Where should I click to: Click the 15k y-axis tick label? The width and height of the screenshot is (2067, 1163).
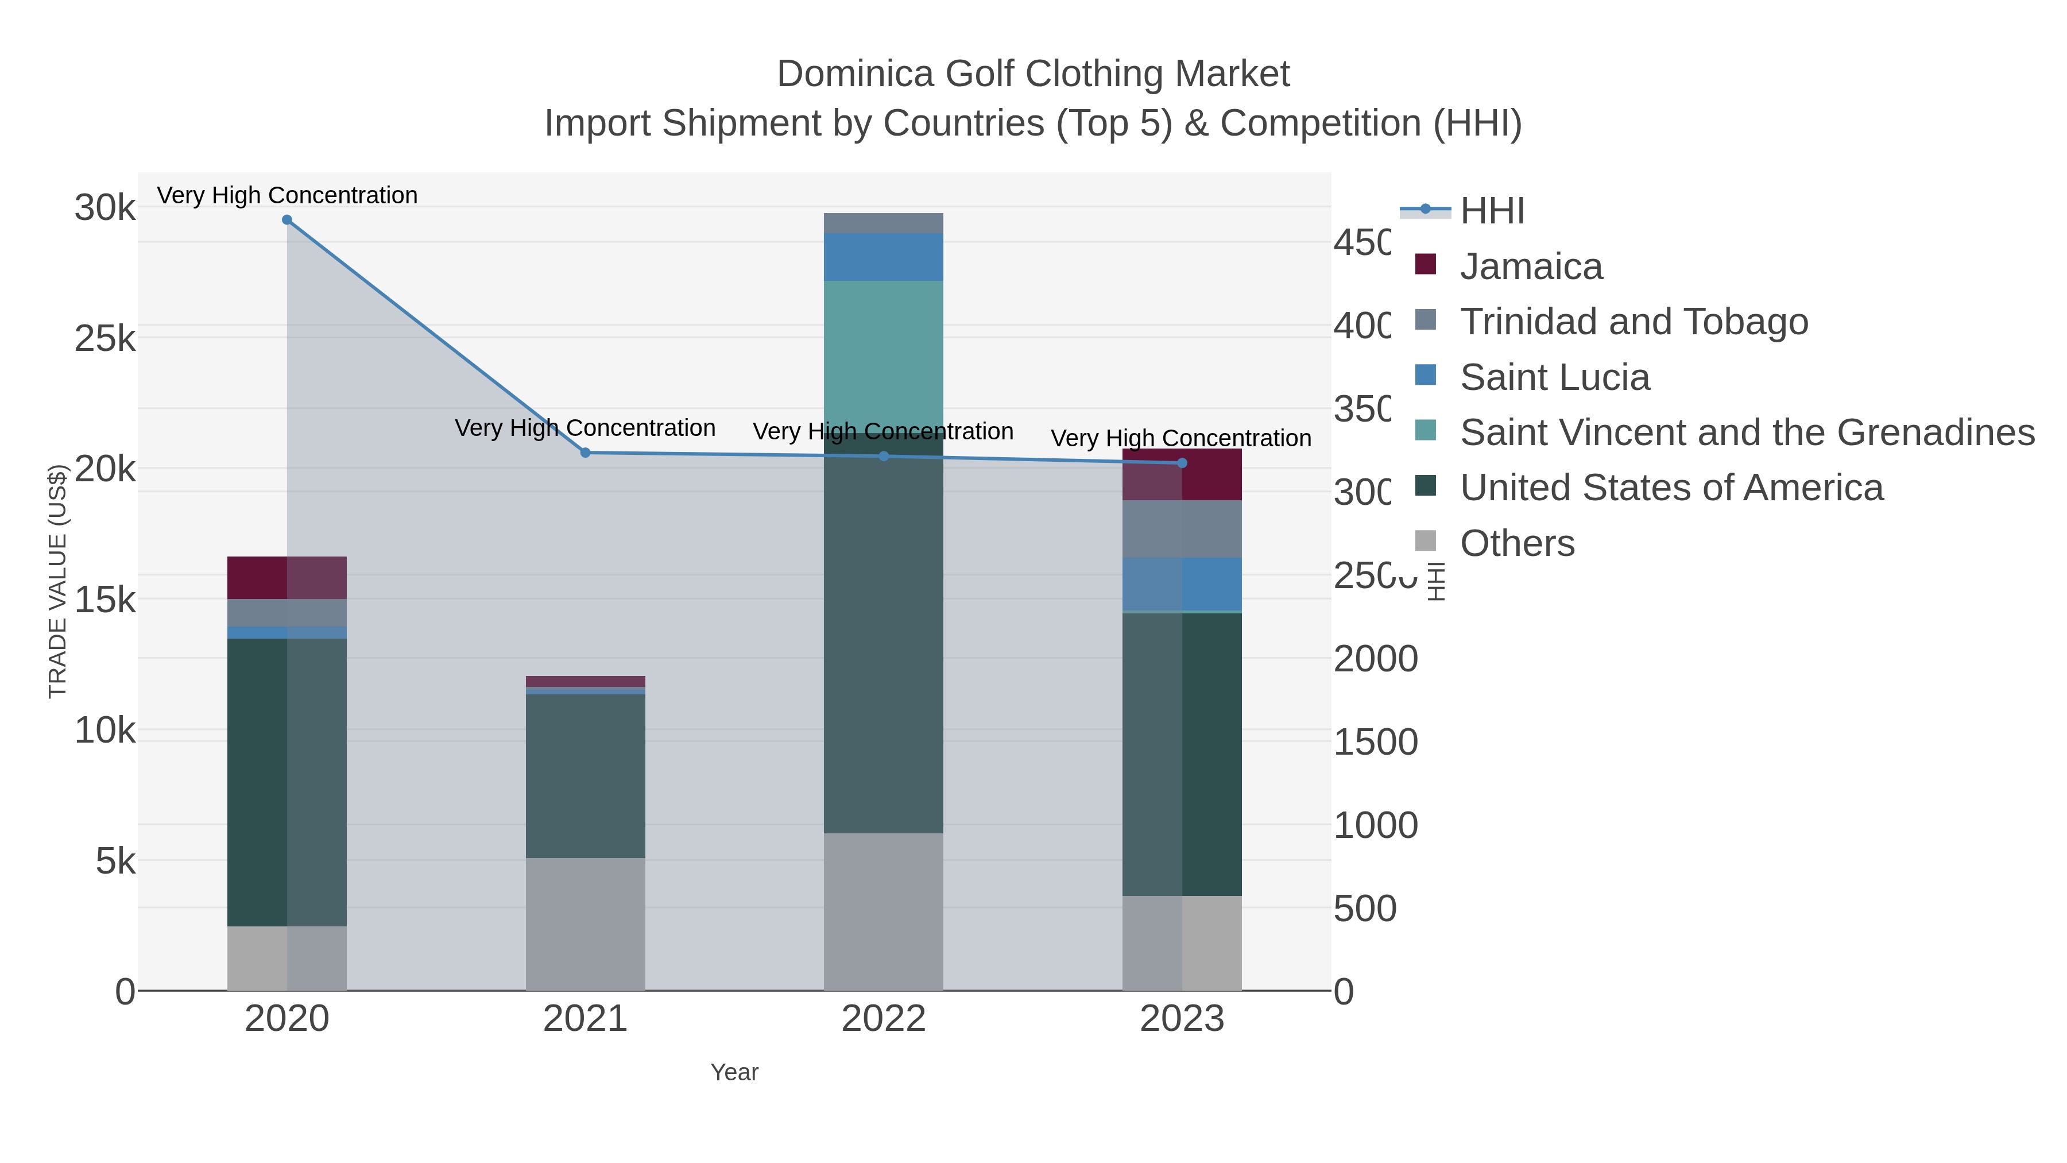click(x=105, y=600)
